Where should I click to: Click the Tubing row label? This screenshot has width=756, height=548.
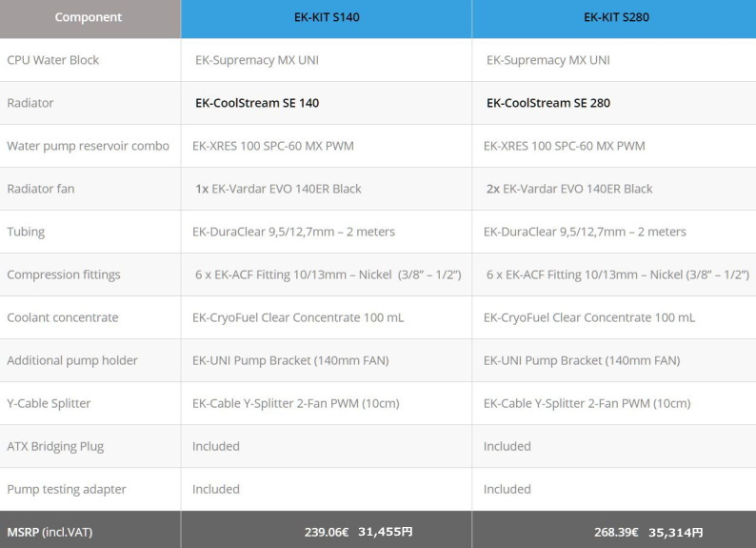pyautogui.click(x=26, y=232)
